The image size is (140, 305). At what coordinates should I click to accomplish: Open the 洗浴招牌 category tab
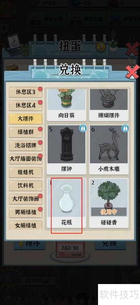click(x=26, y=145)
